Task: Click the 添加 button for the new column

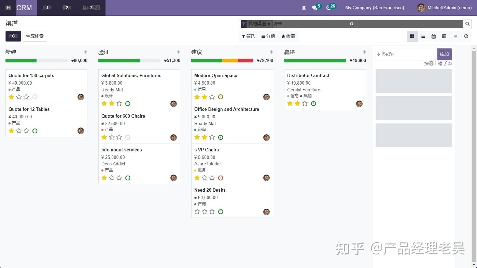Action: point(444,54)
